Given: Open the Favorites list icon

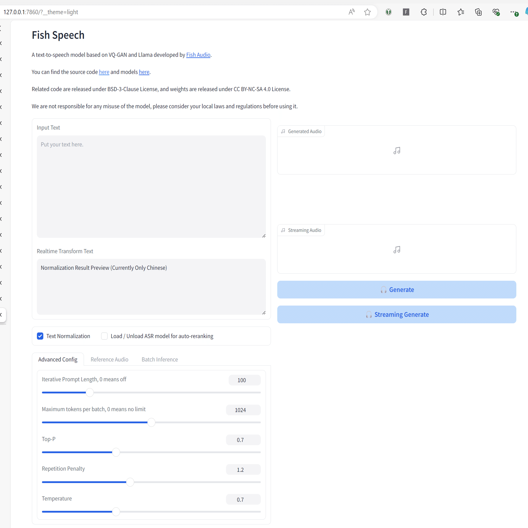Looking at the screenshot, I should (x=461, y=12).
